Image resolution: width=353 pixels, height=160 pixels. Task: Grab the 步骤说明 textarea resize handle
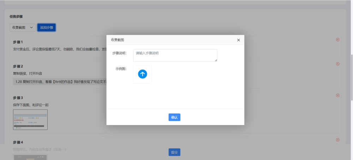216,60
